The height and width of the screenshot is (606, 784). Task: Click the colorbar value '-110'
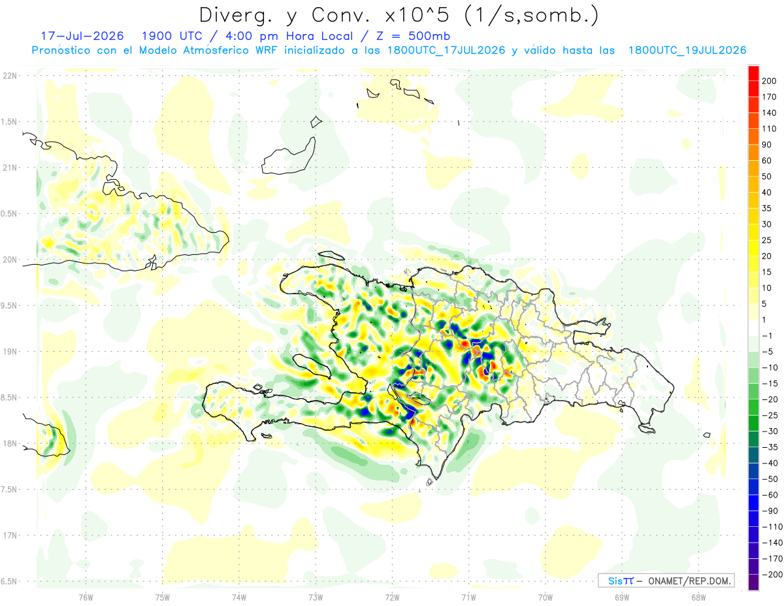point(772,526)
